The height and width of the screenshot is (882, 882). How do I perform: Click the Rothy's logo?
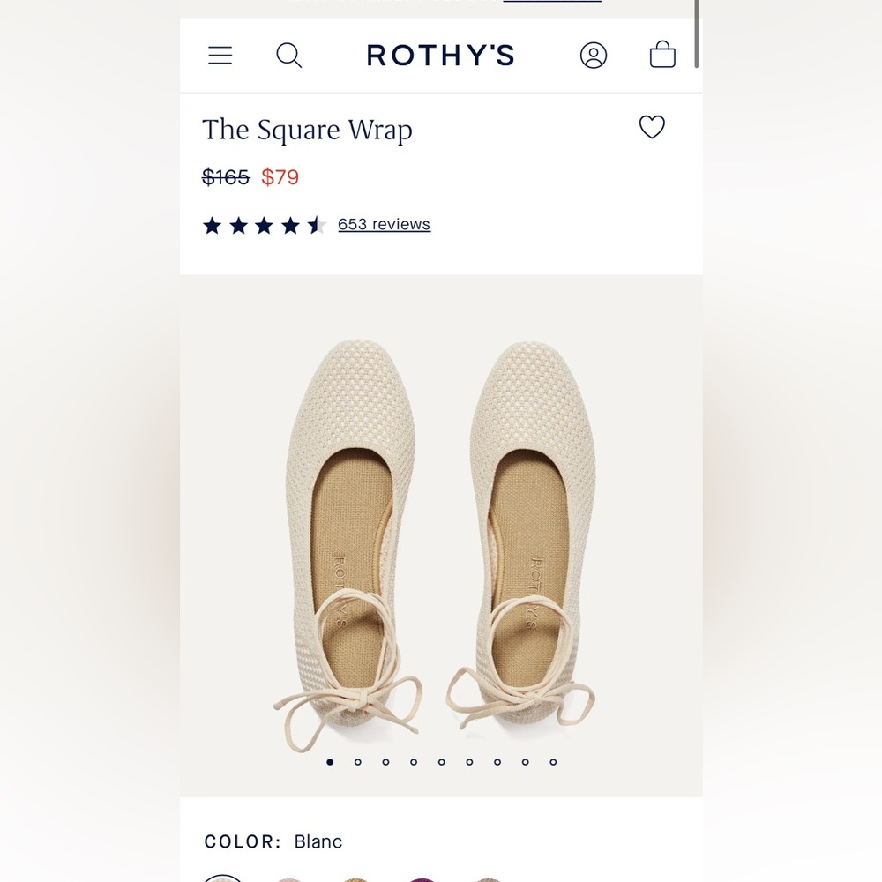click(x=440, y=55)
